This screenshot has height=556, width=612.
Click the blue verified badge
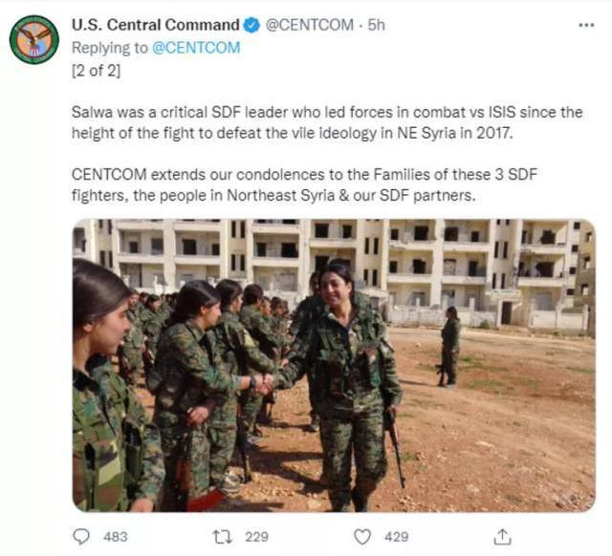[251, 26]
